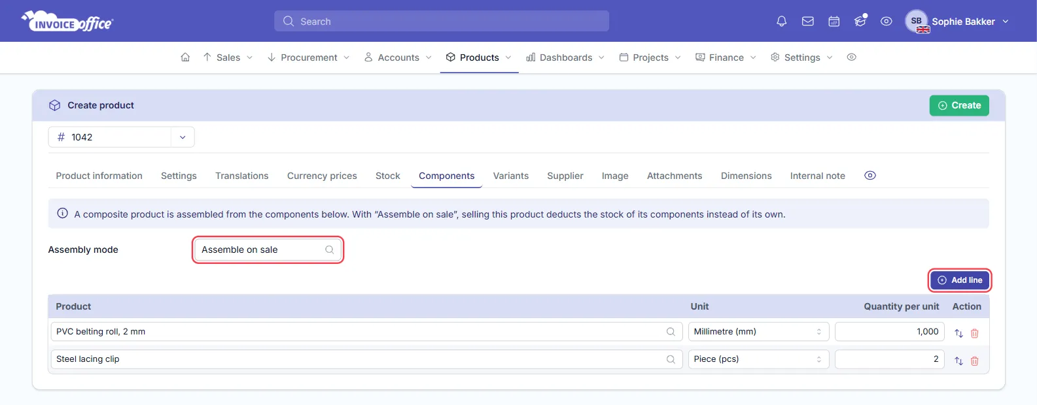Click the eye icon in top header
The height and width of the screenshot is (405, 1037).
coord(887,22)
